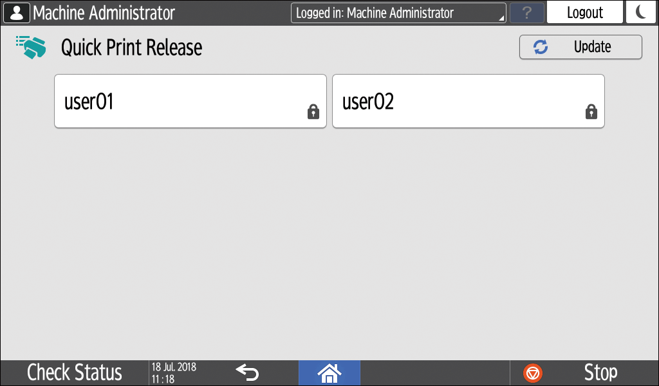Select user02 print job entry
The image size is (659, 386).
[469, 101]
